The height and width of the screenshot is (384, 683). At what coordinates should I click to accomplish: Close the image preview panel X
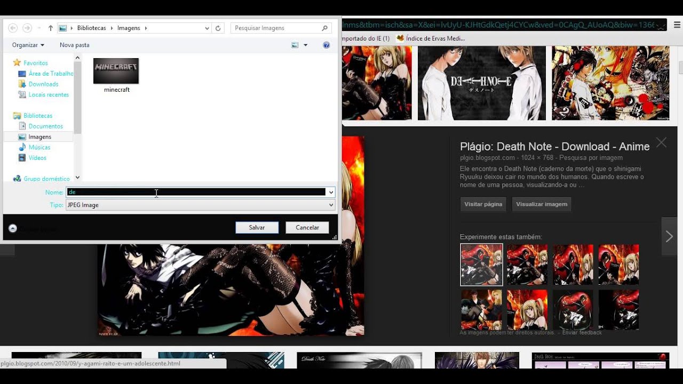661,142
